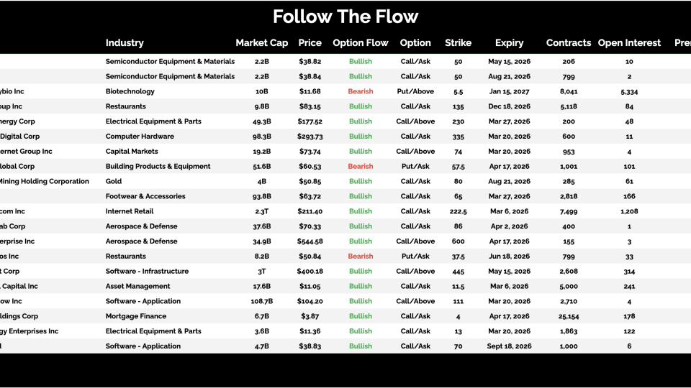The height and width of the screenshot is (388, 691).
Task: Click the Gold industry cell
Action: point(114,181)
